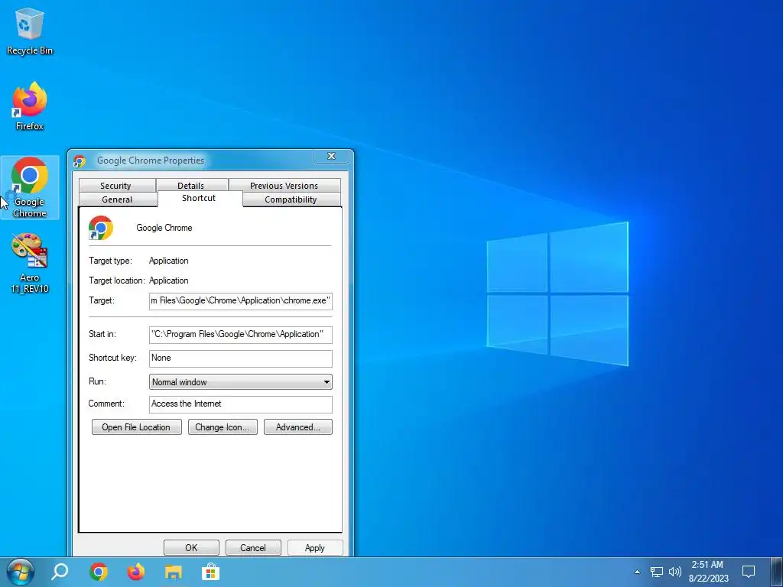This screenshot has height=587, width=783.
Task: Close the Google Chrome Properties dialog
Action: [x=331, y=156]
